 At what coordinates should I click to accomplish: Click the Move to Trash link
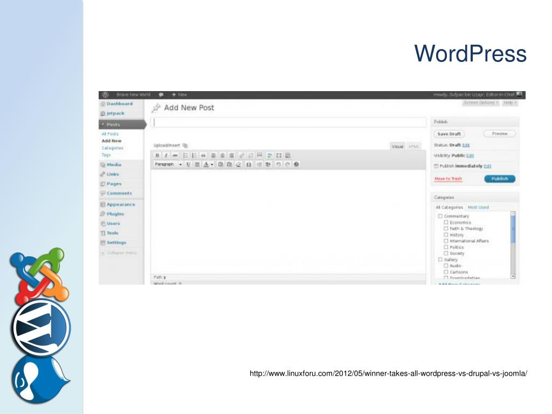click(x=448, y=179)
